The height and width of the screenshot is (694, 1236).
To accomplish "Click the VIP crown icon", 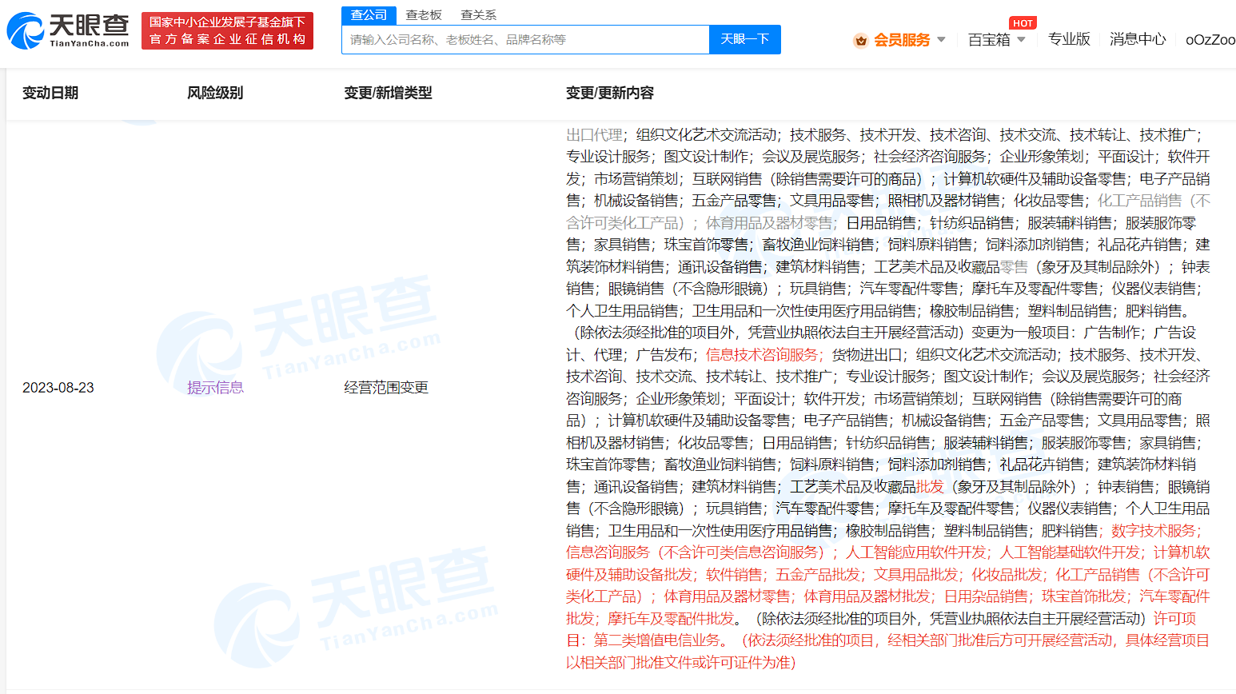I will tap(861, 40).
